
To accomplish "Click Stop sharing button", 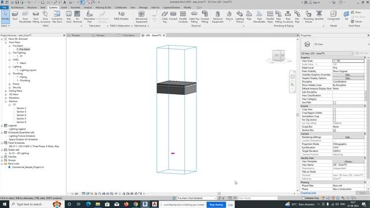I will pos(216,205).
